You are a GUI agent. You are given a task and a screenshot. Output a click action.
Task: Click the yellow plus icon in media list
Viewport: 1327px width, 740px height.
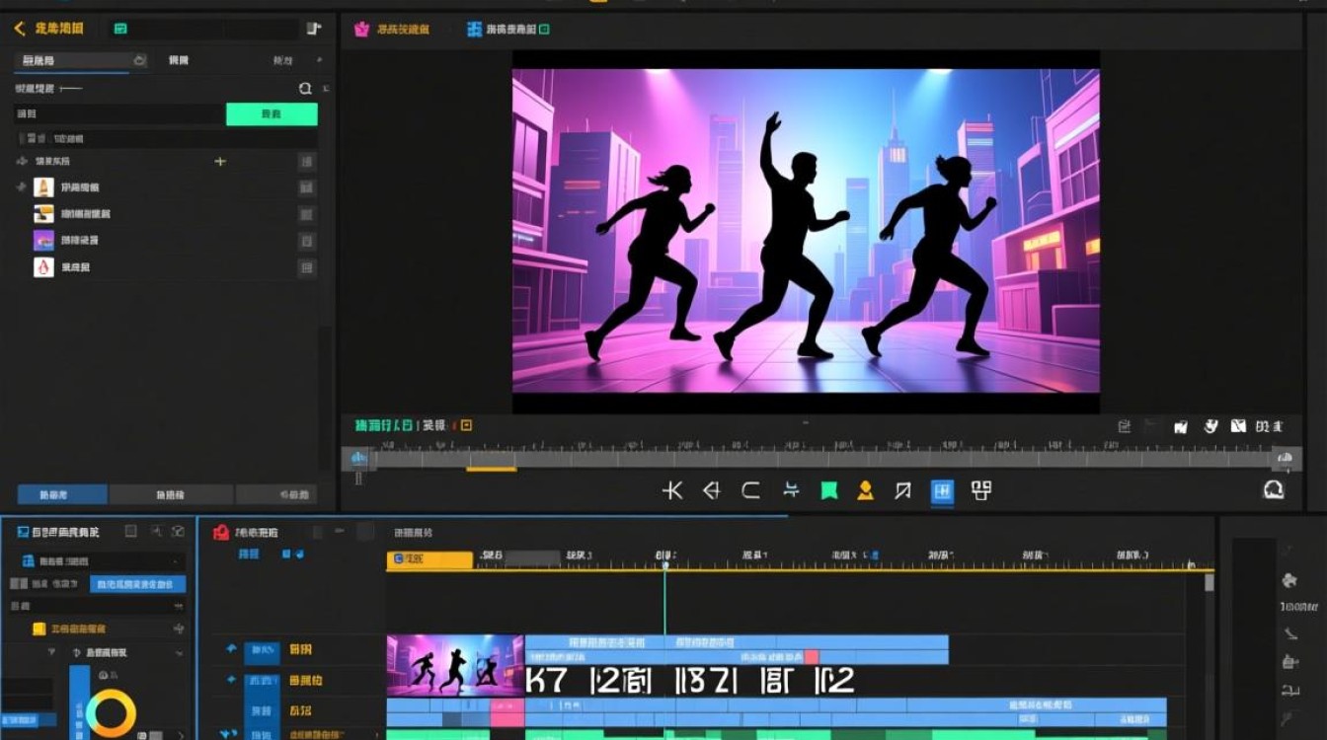coord(220,161)
